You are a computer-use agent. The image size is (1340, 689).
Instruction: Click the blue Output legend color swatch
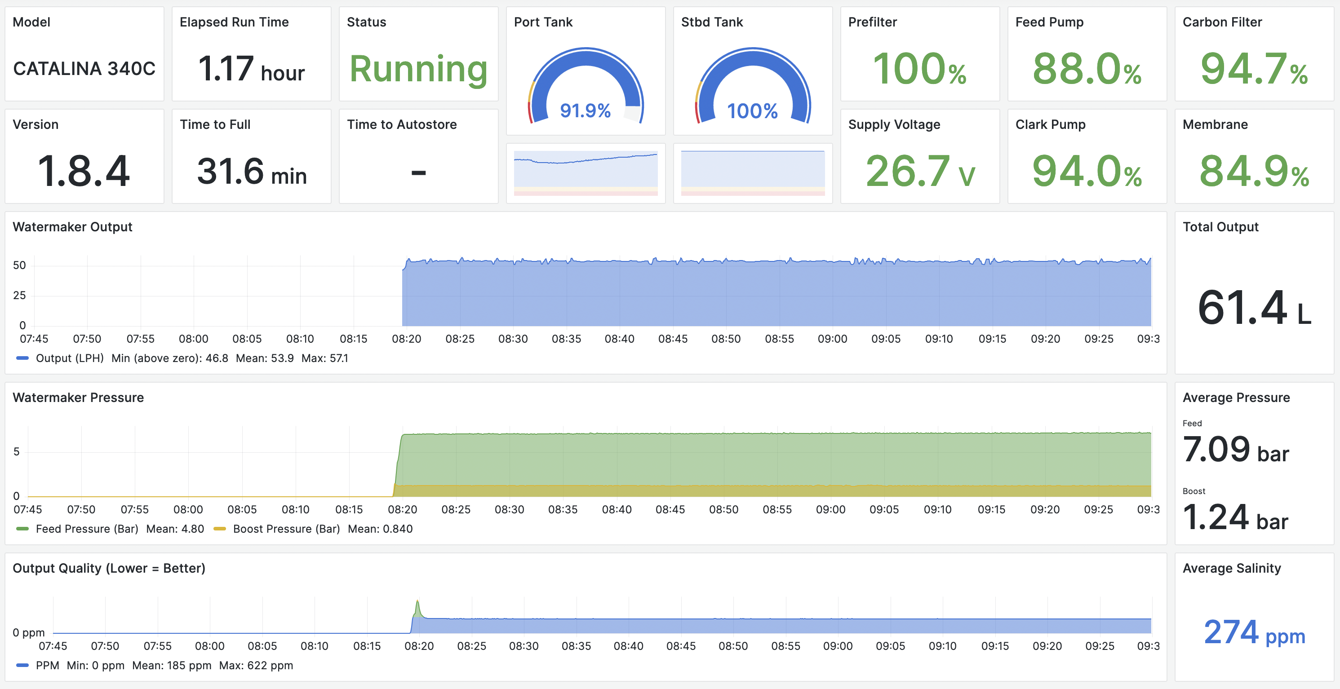click(x=22, y=358)
